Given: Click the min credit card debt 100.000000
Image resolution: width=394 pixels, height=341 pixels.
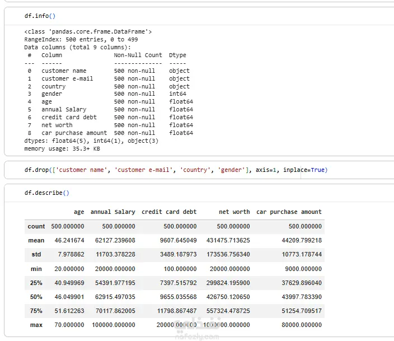Looking at the screenshot, I should 180,269.
